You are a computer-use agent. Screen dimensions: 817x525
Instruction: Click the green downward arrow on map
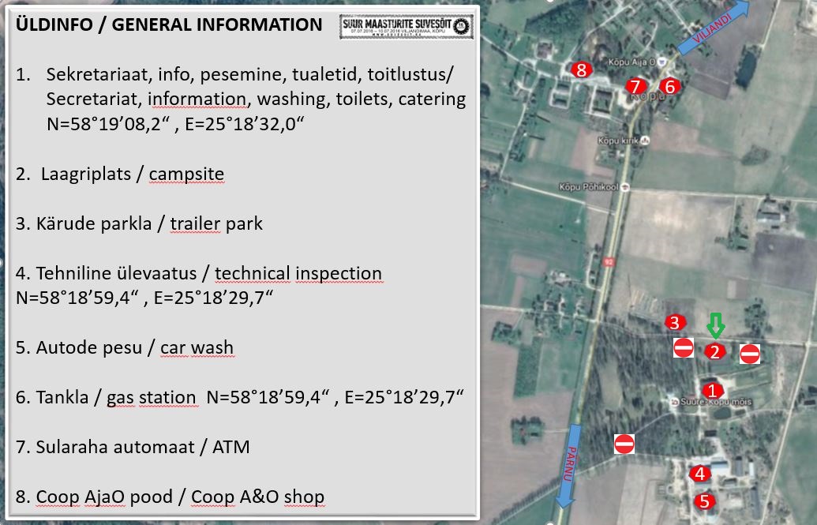point(715,325)
